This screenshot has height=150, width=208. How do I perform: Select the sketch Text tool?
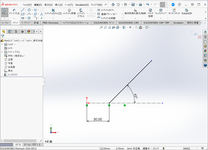pos(42,14)
